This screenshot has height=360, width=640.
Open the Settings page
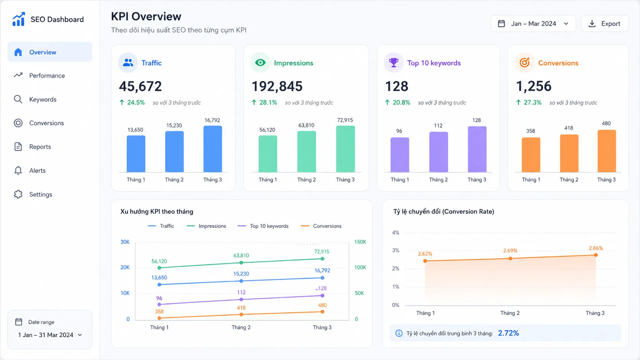coord(50,194)
